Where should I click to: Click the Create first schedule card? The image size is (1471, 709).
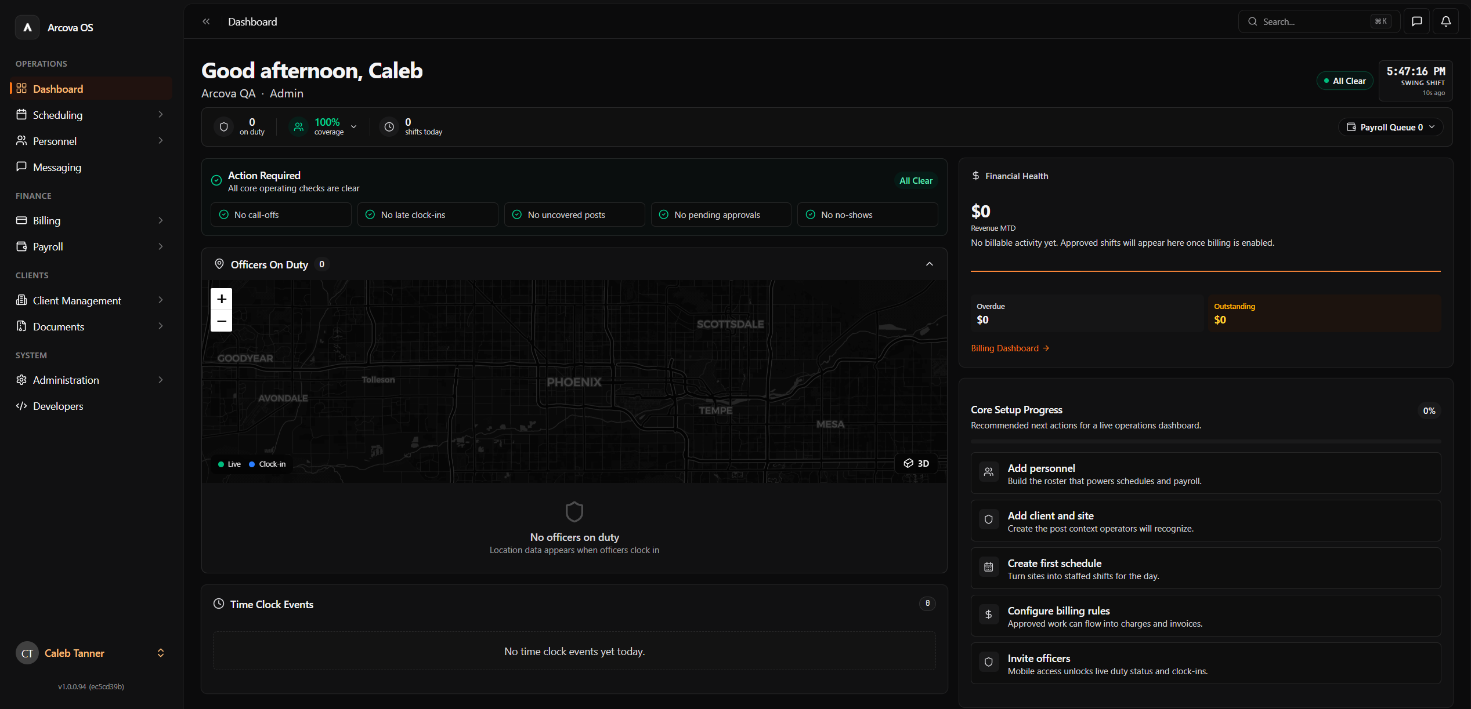click(x=1206, y=568)
